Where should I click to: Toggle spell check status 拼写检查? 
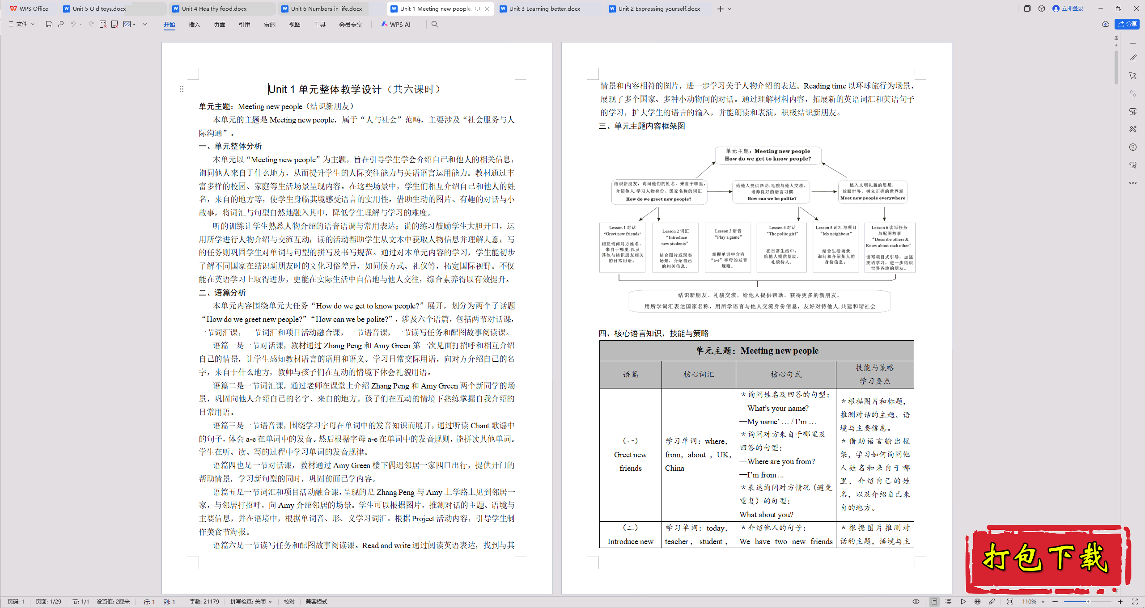[250, 602]
